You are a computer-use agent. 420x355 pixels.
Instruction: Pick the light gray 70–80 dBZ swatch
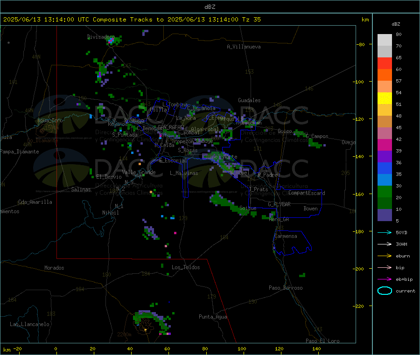click(385, 40)
